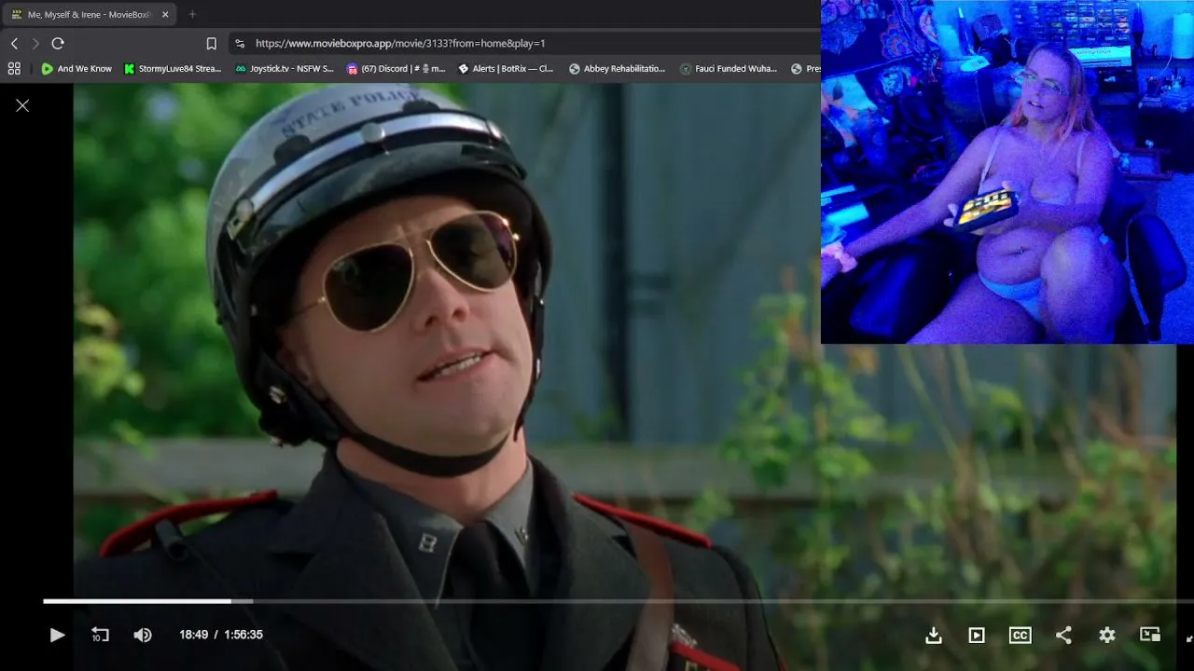This screenshot has height=671, width=1194.
Task: Open the Alerts BotRix bookmark
Action: 506,69
